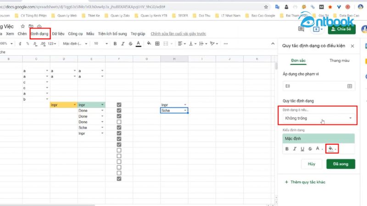Open the Định dạng menu
The height and width of the screenshot is (206, 367).
tap(40, 34)
